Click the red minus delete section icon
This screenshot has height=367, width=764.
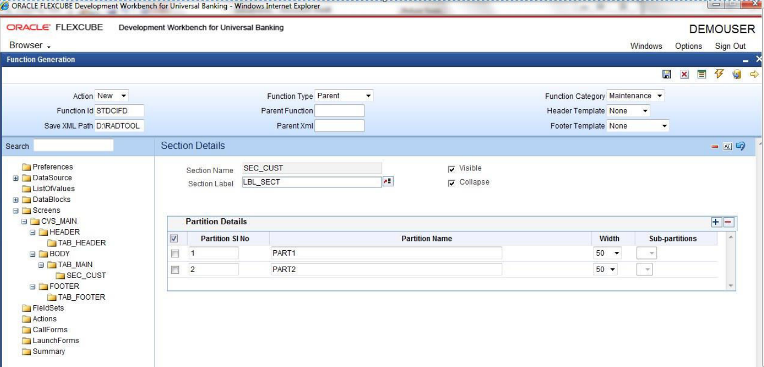point(715,147)
